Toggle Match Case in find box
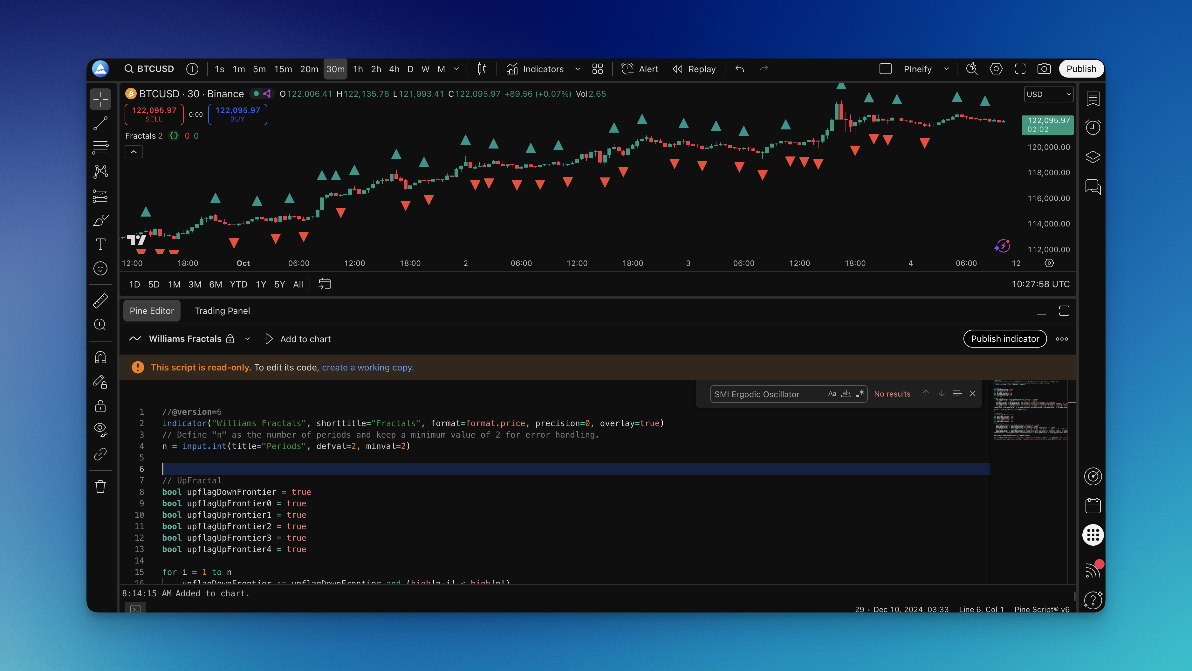The width and height of the screenshot is (1192, 671). tap(832, 394)
